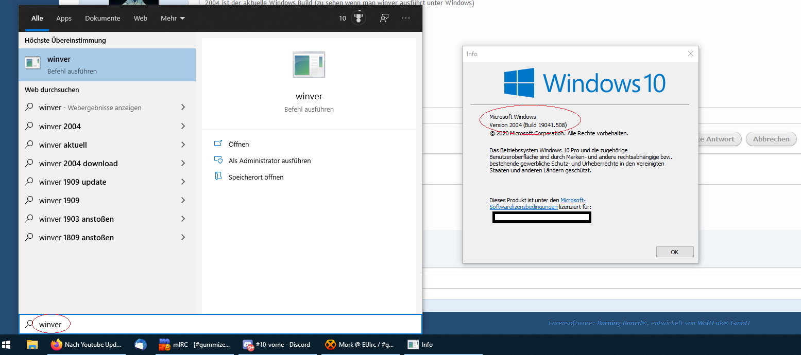Expand chevron for winver 1903 anstoßen
This screenshot has height=355, width=801.
(x=183, y=219)
